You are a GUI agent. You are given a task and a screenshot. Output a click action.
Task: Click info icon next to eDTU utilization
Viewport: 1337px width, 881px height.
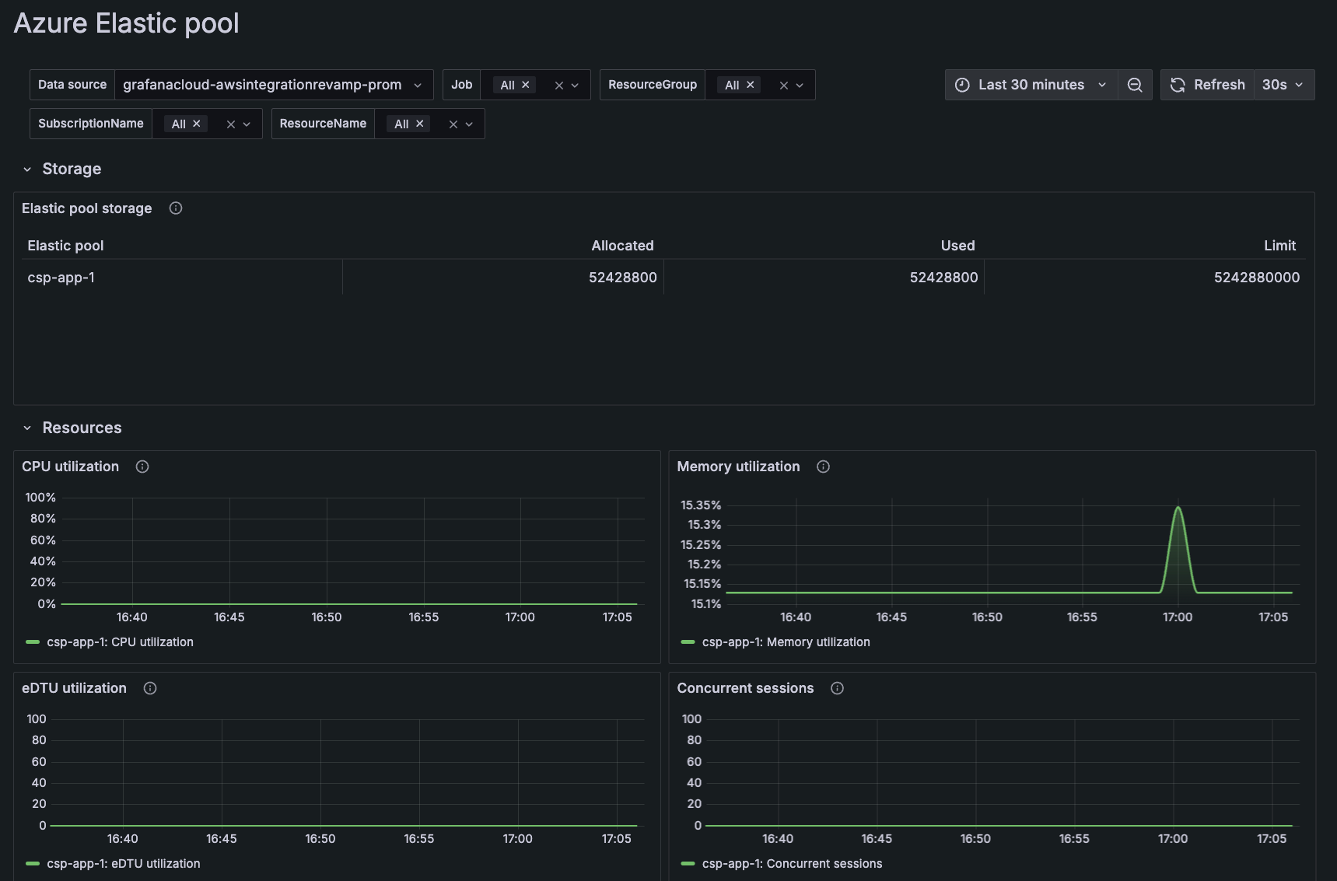click(150, 688)
